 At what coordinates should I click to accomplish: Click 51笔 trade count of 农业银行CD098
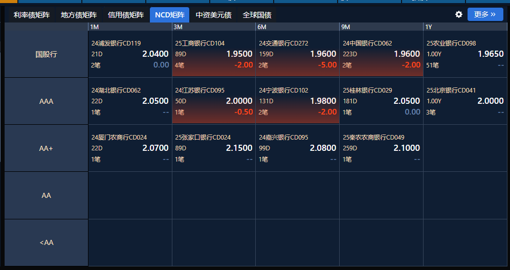(433, 65)
